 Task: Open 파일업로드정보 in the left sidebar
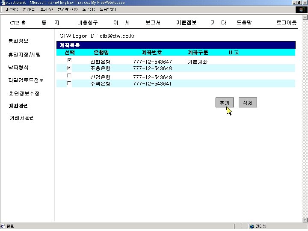click(26, 80)
